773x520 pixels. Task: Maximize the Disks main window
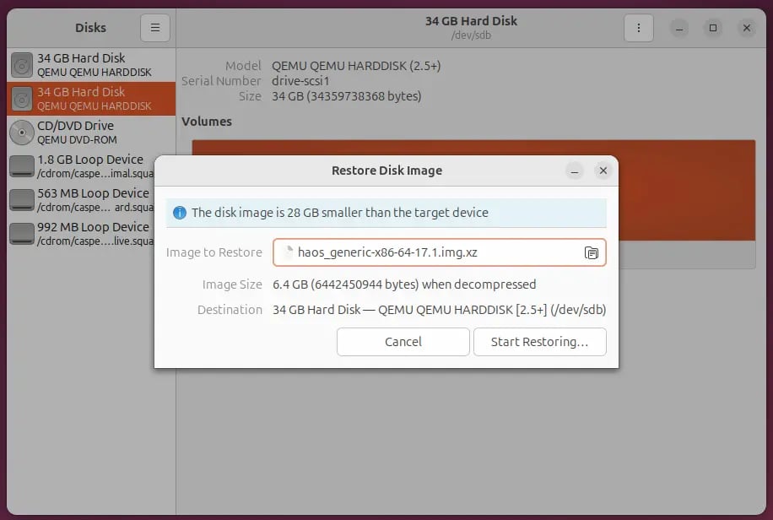[713, 28]
